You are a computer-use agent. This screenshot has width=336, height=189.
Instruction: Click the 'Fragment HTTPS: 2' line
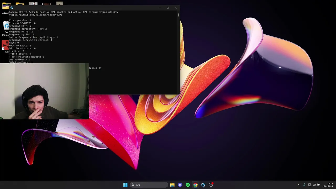coord(21,32)
